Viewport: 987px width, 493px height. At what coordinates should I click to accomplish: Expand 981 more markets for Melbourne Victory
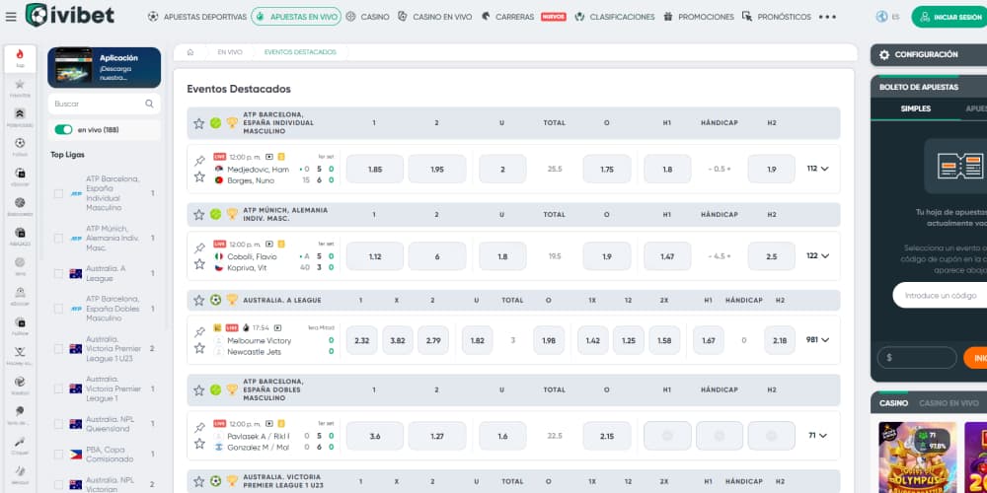818,339
